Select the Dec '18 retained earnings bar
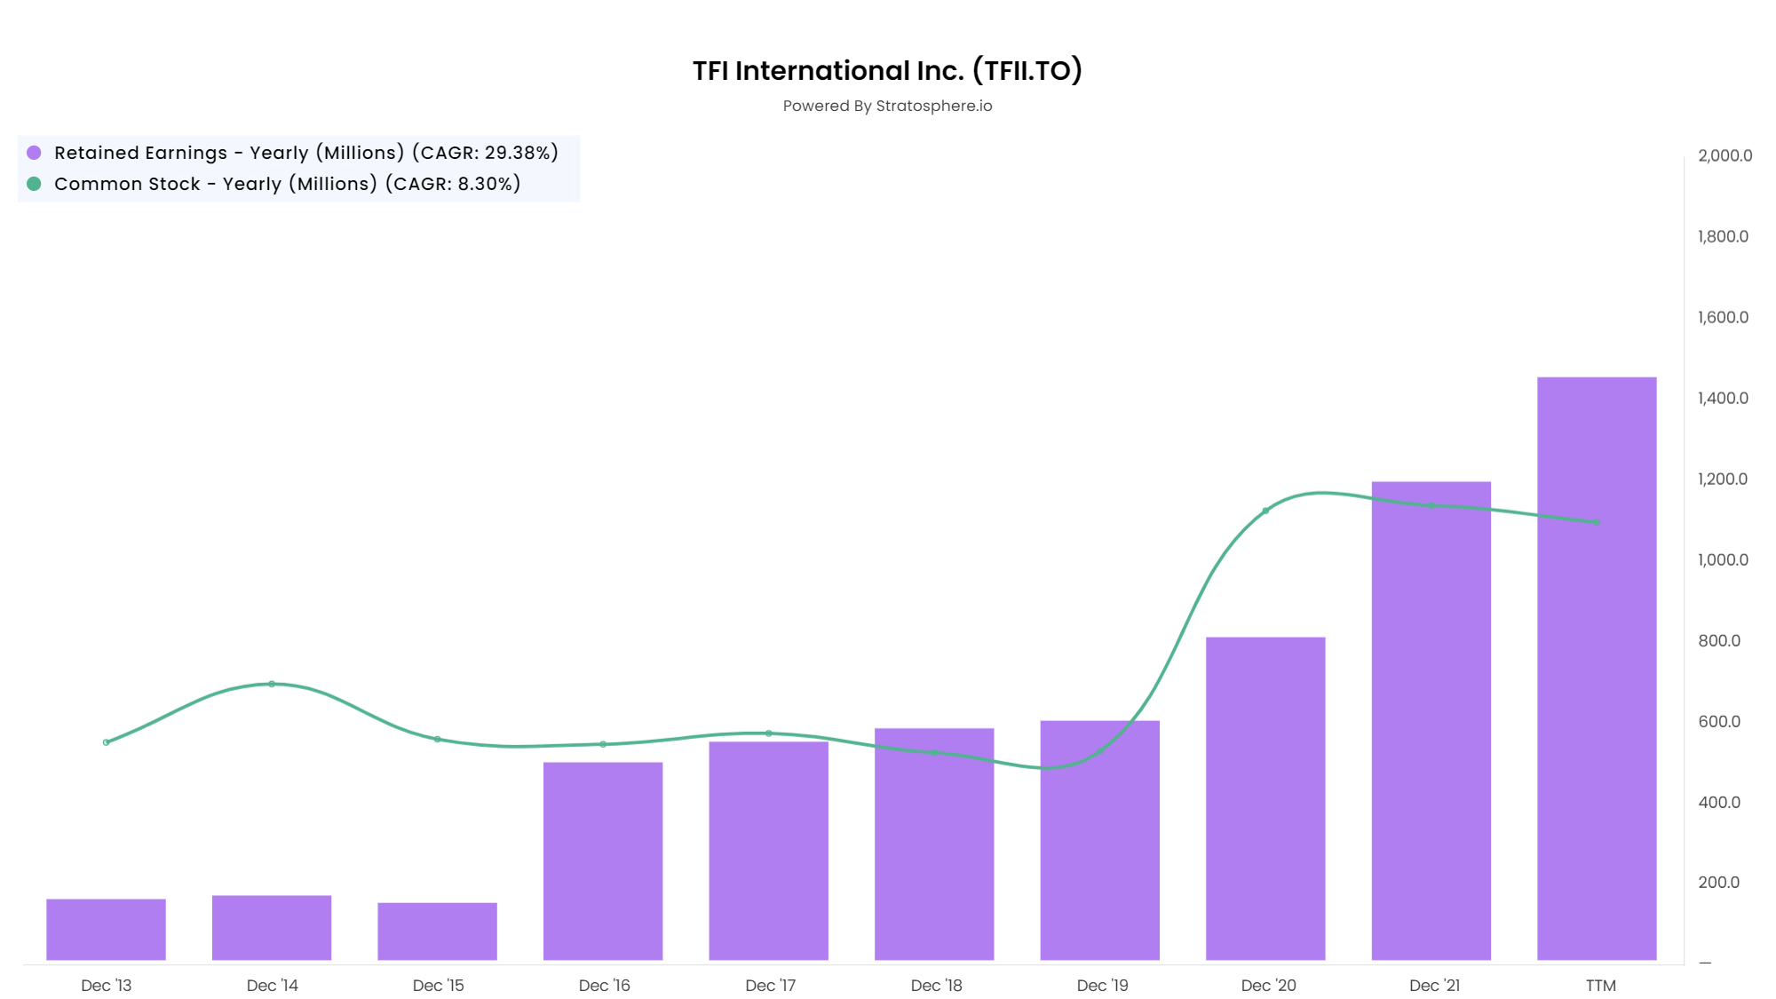Image resolution: width=1776 pixels, height=999 pixels. click(x=934, y=844)
